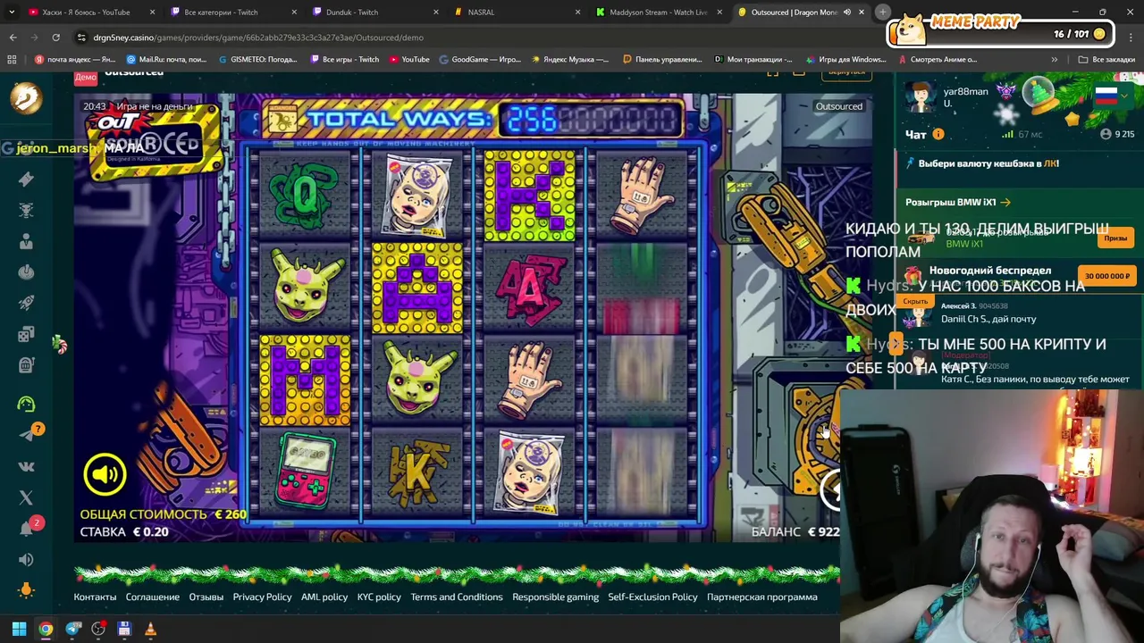Viewport: 1144px width, 643px height.
Task: Expand the bookmarks overflow chevron
Action: tap(1055, 60)
